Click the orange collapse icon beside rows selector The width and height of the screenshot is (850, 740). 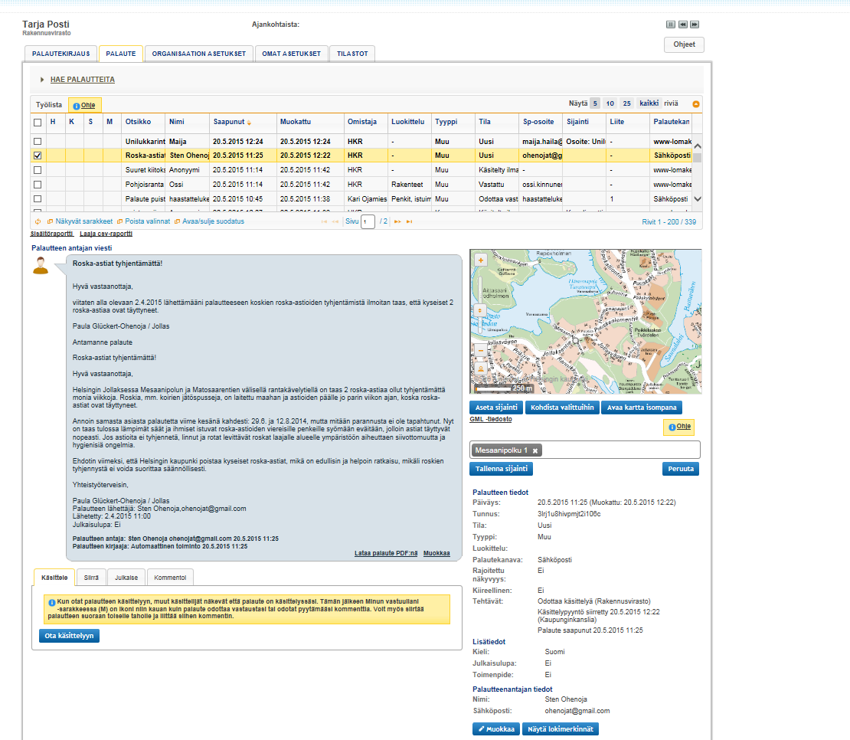(x=696, y=104)
